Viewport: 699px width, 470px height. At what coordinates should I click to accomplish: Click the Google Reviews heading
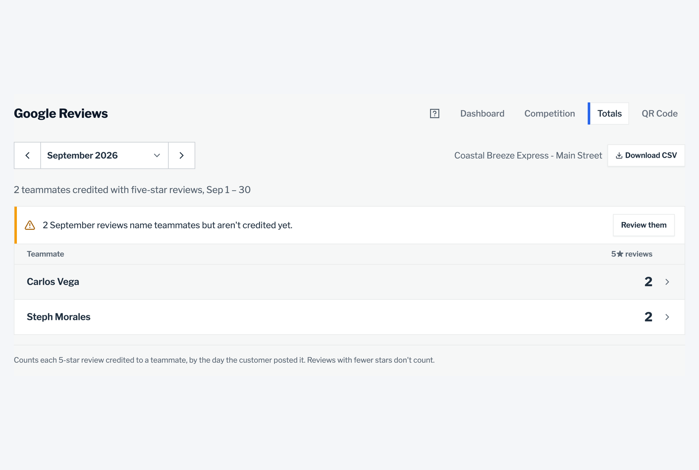point(61,114)
